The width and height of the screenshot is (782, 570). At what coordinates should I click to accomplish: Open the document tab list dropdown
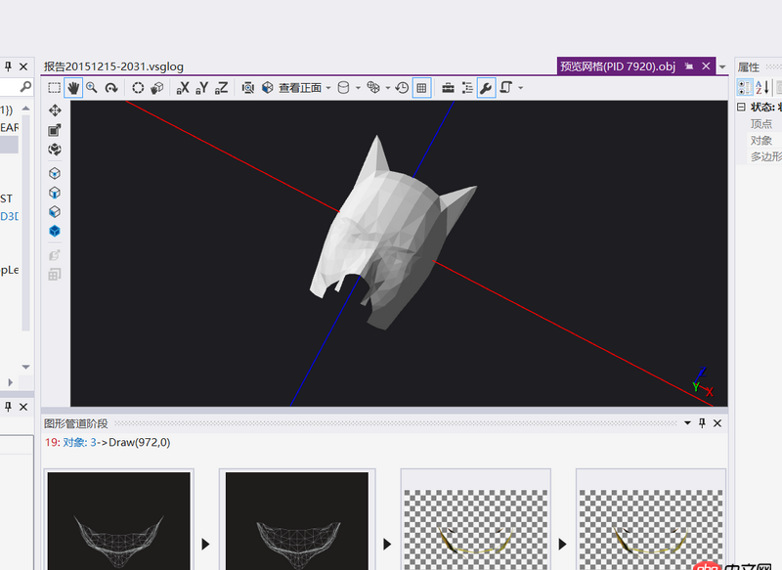722,66
